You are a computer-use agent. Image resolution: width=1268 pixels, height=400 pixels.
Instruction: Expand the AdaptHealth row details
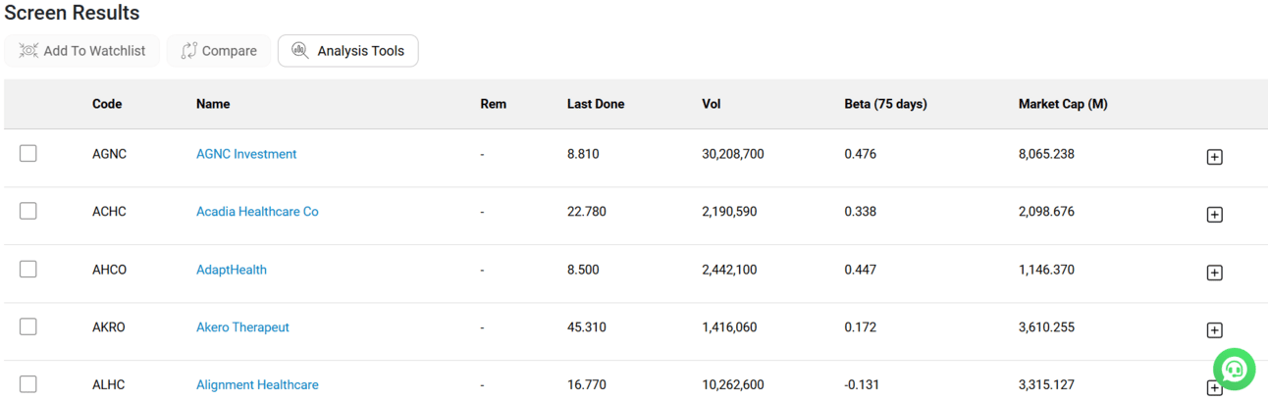1214,273
